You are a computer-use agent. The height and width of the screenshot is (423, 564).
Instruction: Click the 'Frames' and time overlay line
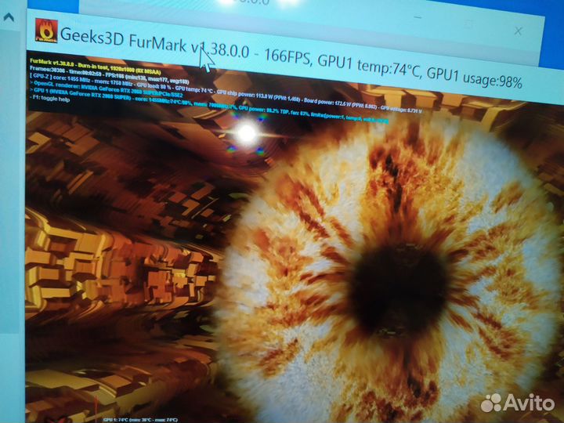(x=109, y=75)
